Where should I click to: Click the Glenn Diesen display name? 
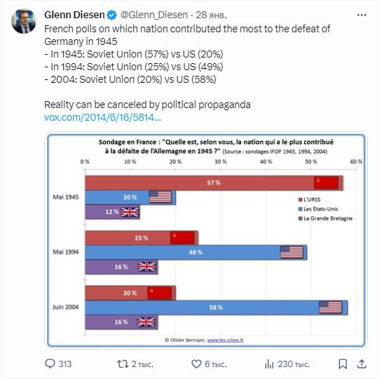coord(74,15)
